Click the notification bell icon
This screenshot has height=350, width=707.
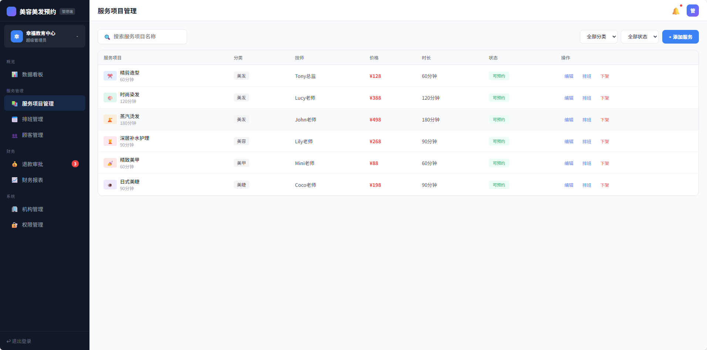tap(676, 11)
